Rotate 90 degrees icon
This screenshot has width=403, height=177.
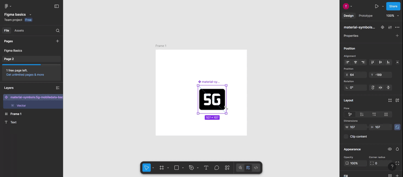click(x=373, y=88)
